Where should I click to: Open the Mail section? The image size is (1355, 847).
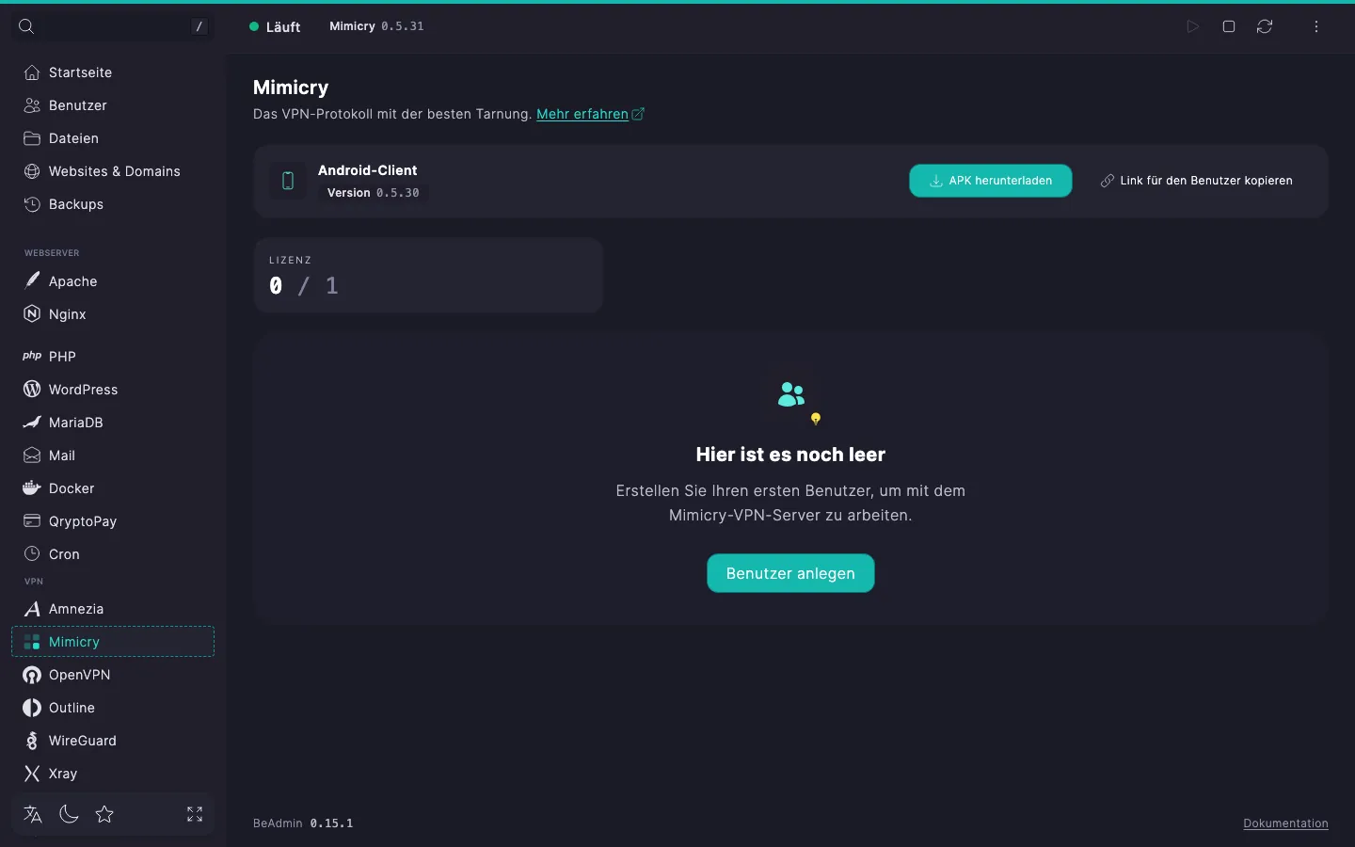(x=113, y=455)
